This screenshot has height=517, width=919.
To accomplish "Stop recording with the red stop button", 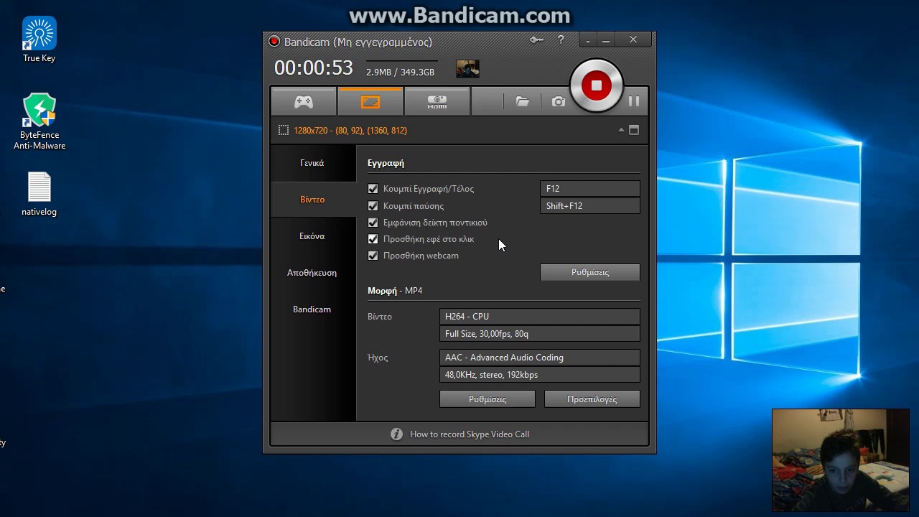I will (x=596, y=85).
